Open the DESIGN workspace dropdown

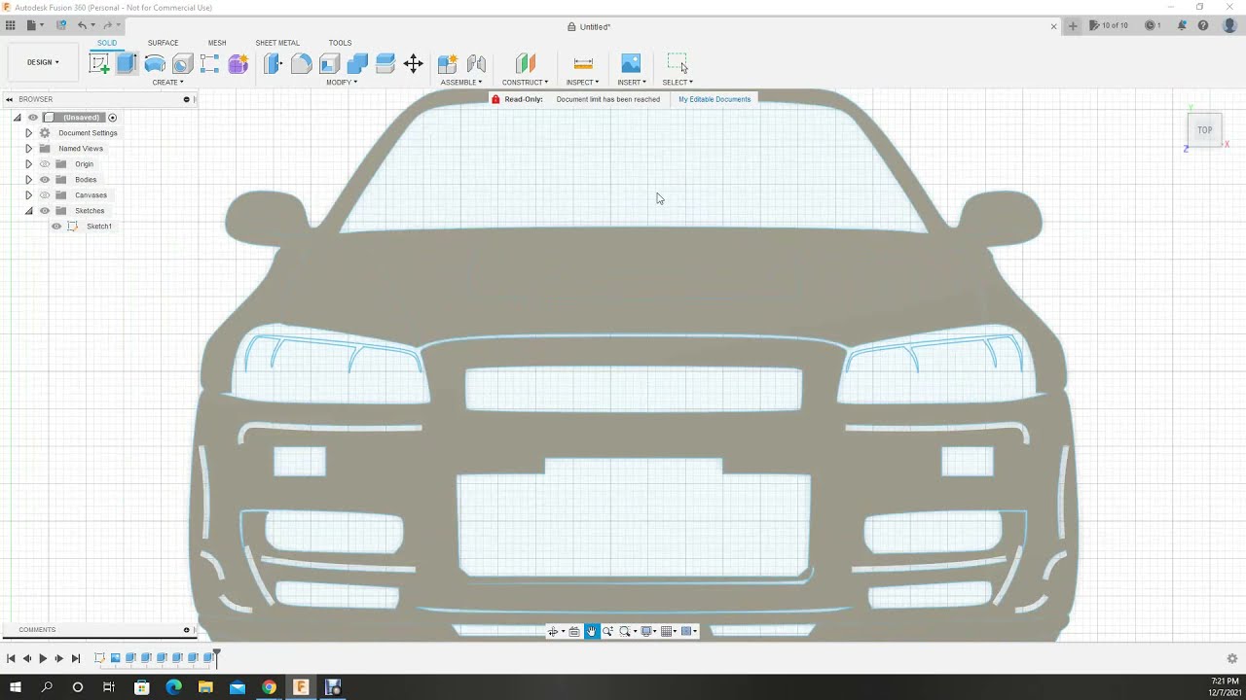tap(43, 62)
